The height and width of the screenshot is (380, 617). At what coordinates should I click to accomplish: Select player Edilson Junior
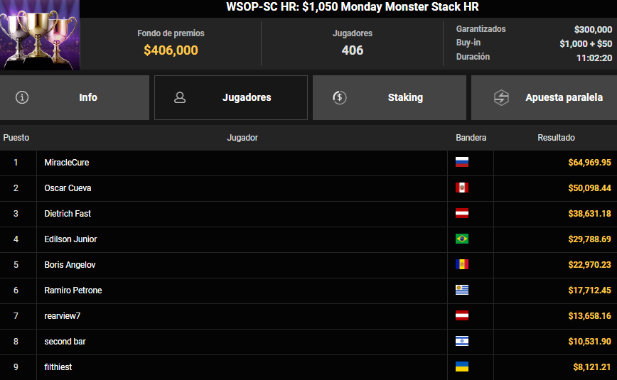[70, 239]
